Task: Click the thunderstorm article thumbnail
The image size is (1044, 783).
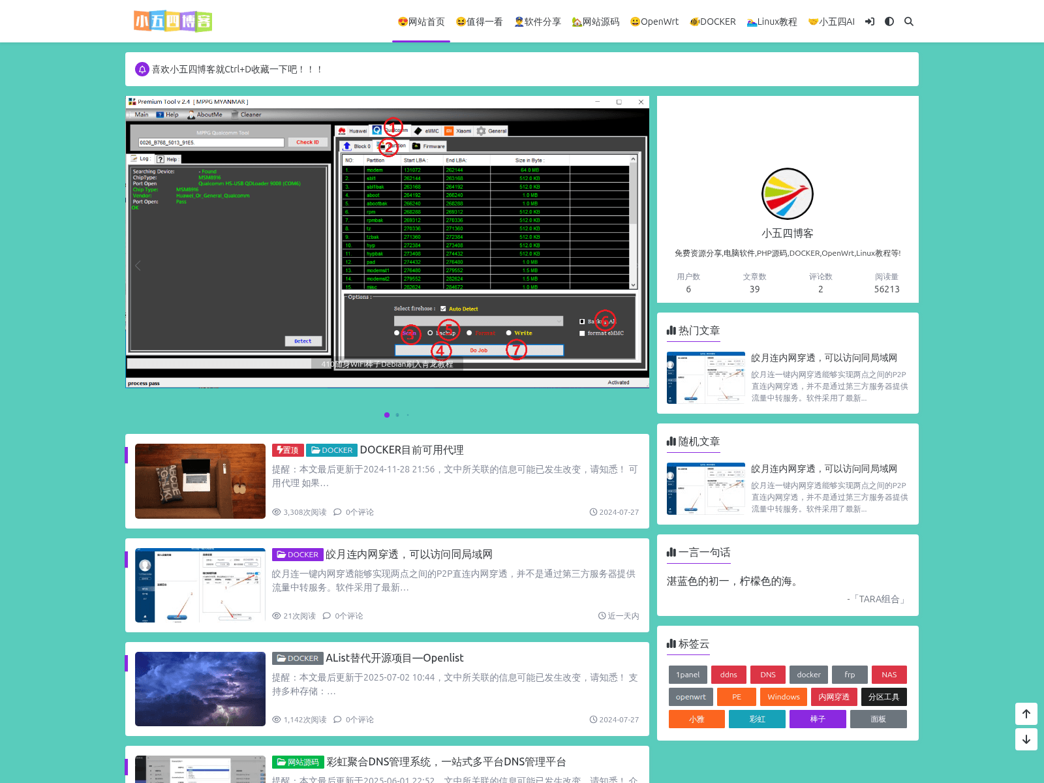Action: 200,689
